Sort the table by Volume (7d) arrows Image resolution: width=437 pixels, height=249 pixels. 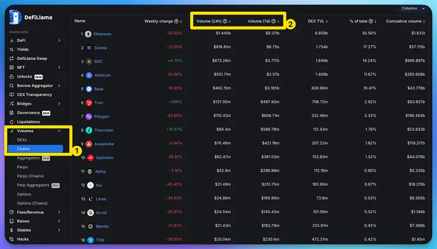278,21
